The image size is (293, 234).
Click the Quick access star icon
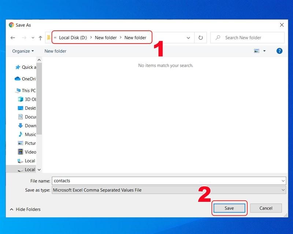click(18, 67)
